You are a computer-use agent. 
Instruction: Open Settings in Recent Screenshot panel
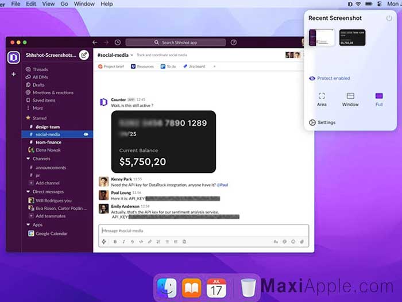tap(323, 122)
